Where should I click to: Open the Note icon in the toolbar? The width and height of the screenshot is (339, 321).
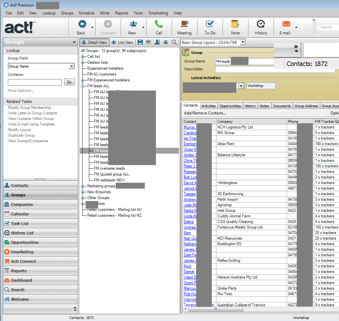pyautogui.click(x=235, y=24)
